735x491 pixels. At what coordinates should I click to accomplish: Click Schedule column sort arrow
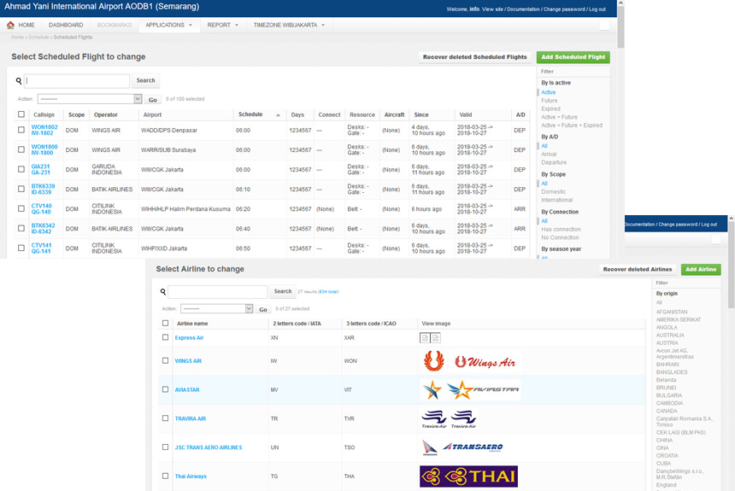pos(278,114)
